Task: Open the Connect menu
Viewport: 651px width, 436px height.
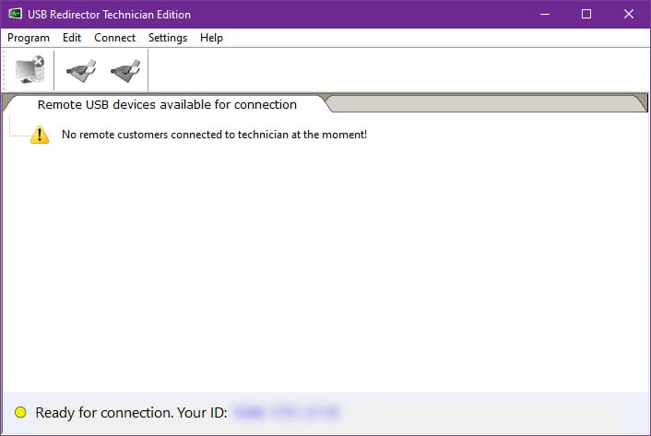Action: pos(114,38)
